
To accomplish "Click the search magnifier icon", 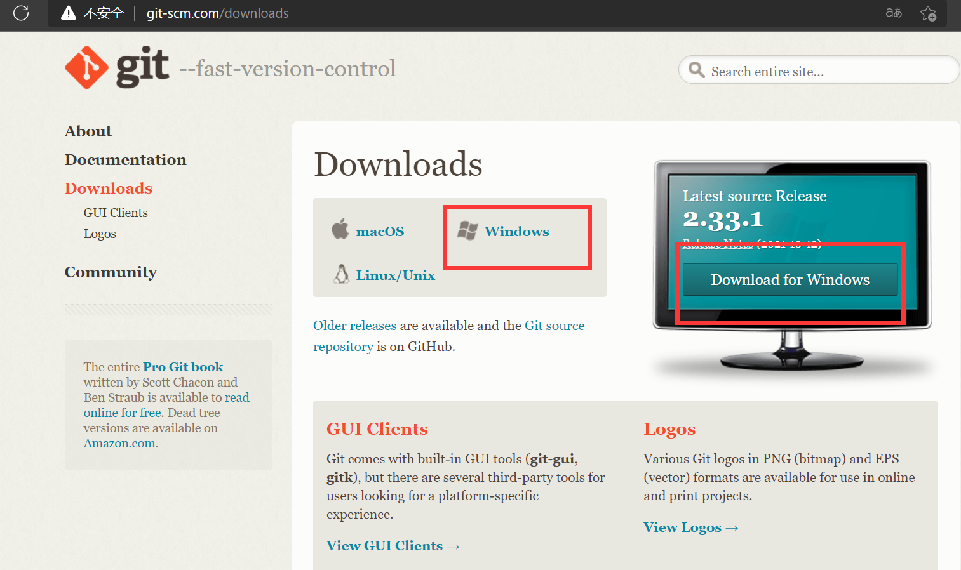I will point(696,70).
